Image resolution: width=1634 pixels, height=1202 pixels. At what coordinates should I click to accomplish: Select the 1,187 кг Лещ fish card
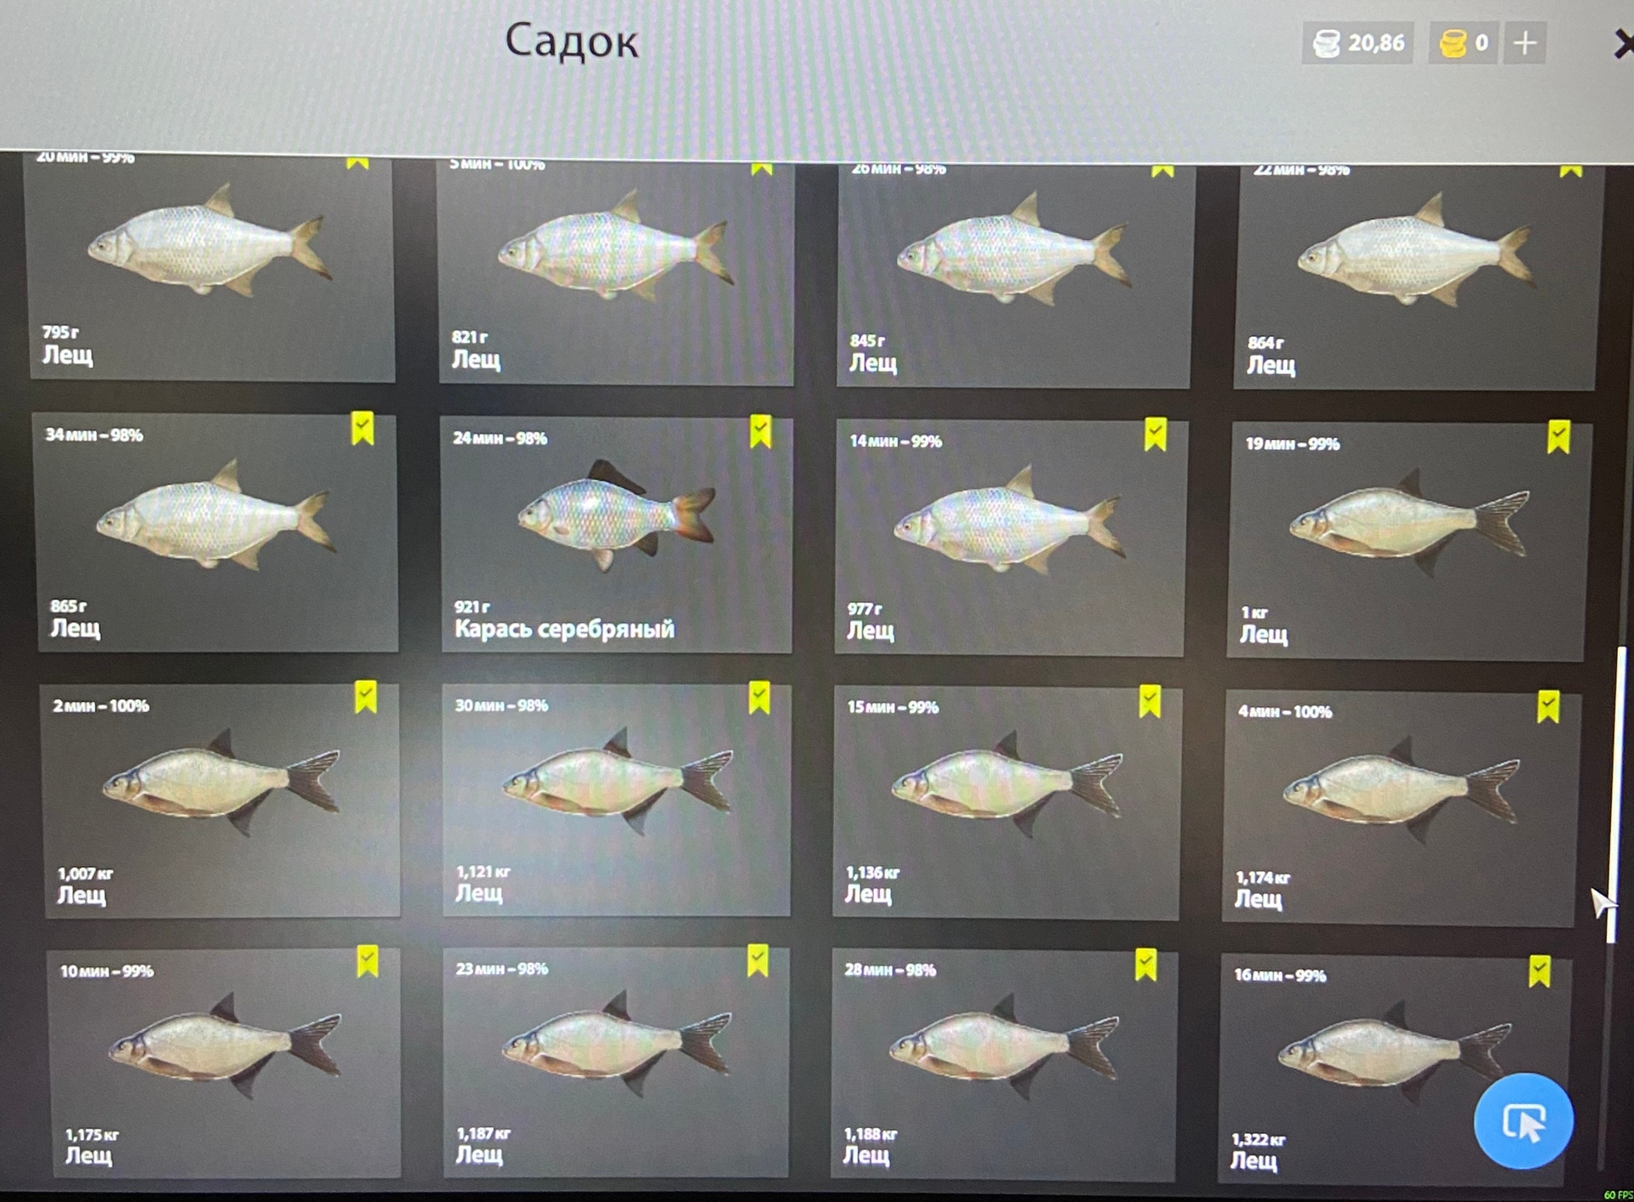[616, 1062]
